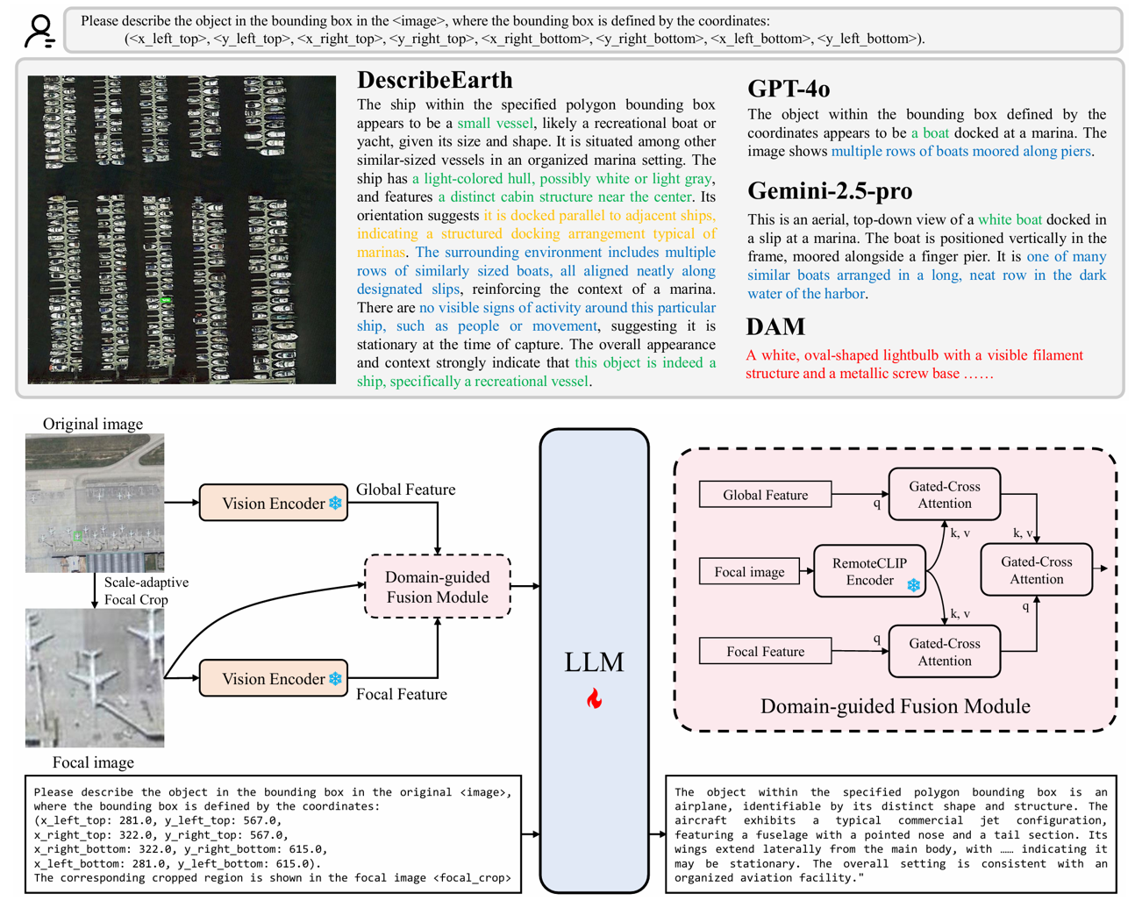Click the Gemini-2.5-pro heading
The image size is (1135, 908).
coord(829,190)
